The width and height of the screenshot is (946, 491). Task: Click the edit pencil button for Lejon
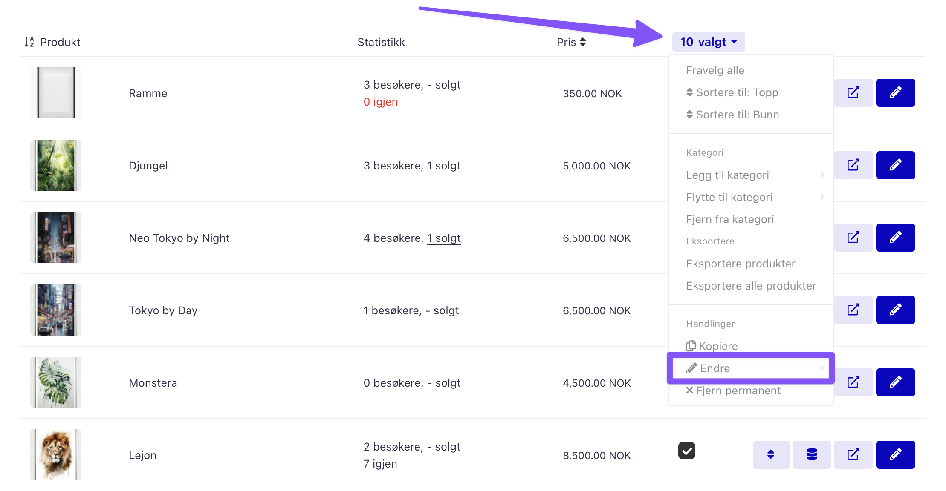click(895, 455)
